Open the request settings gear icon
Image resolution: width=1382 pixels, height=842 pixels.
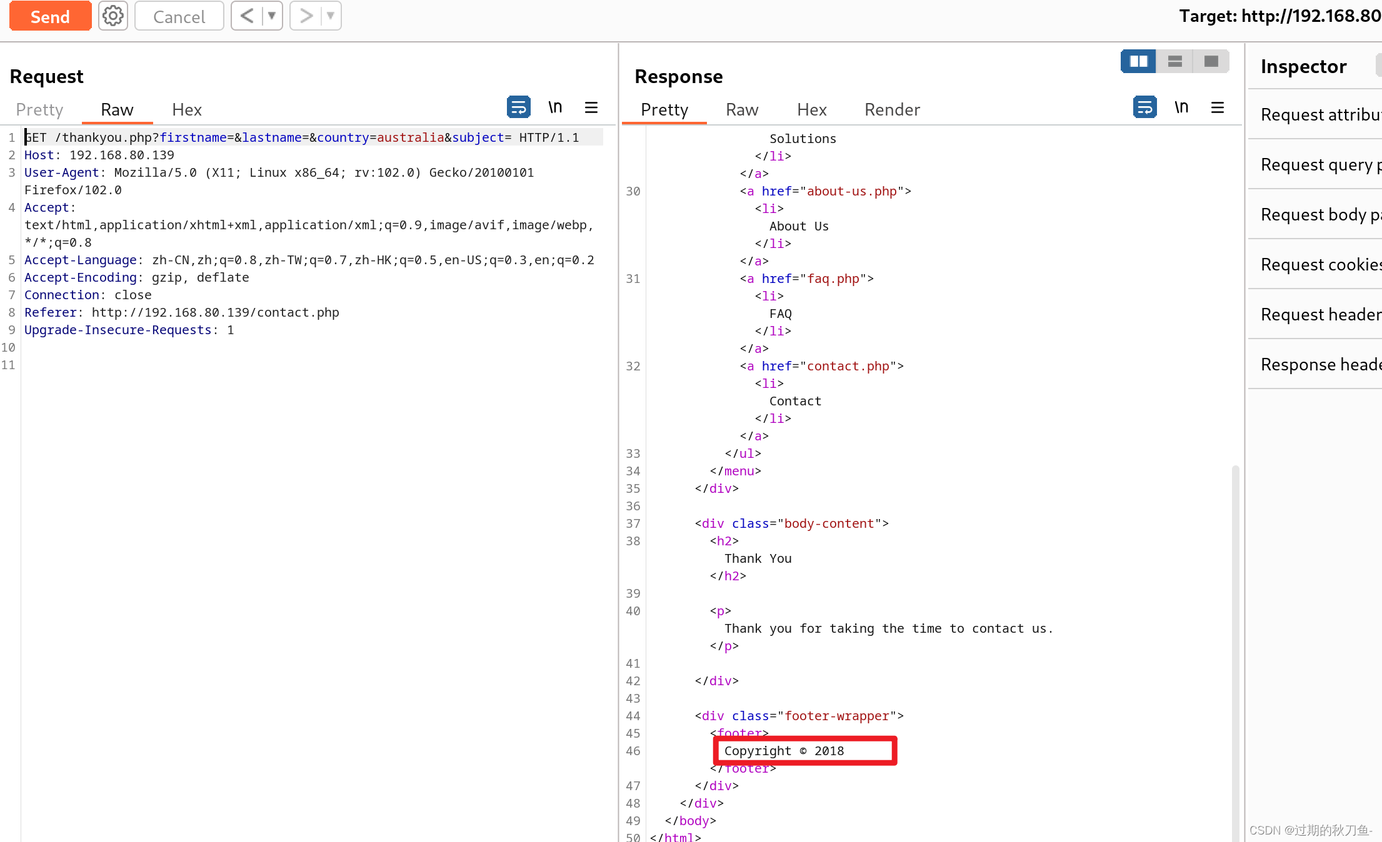point(113,16)
